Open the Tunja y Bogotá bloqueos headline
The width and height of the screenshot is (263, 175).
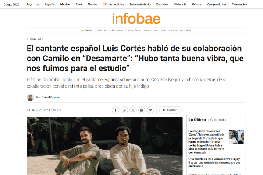pyautogui.click(x=214, y=162)
